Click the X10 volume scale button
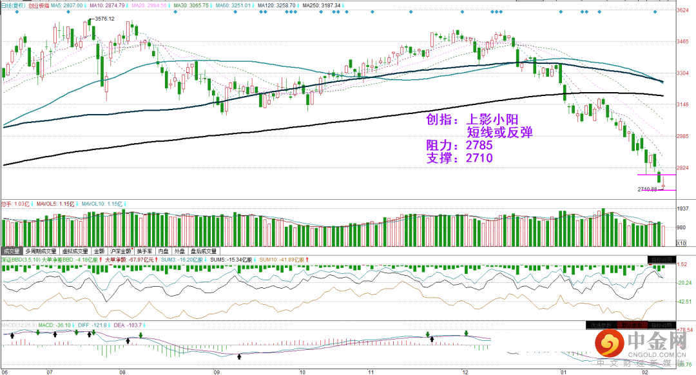 coord(681,243)
